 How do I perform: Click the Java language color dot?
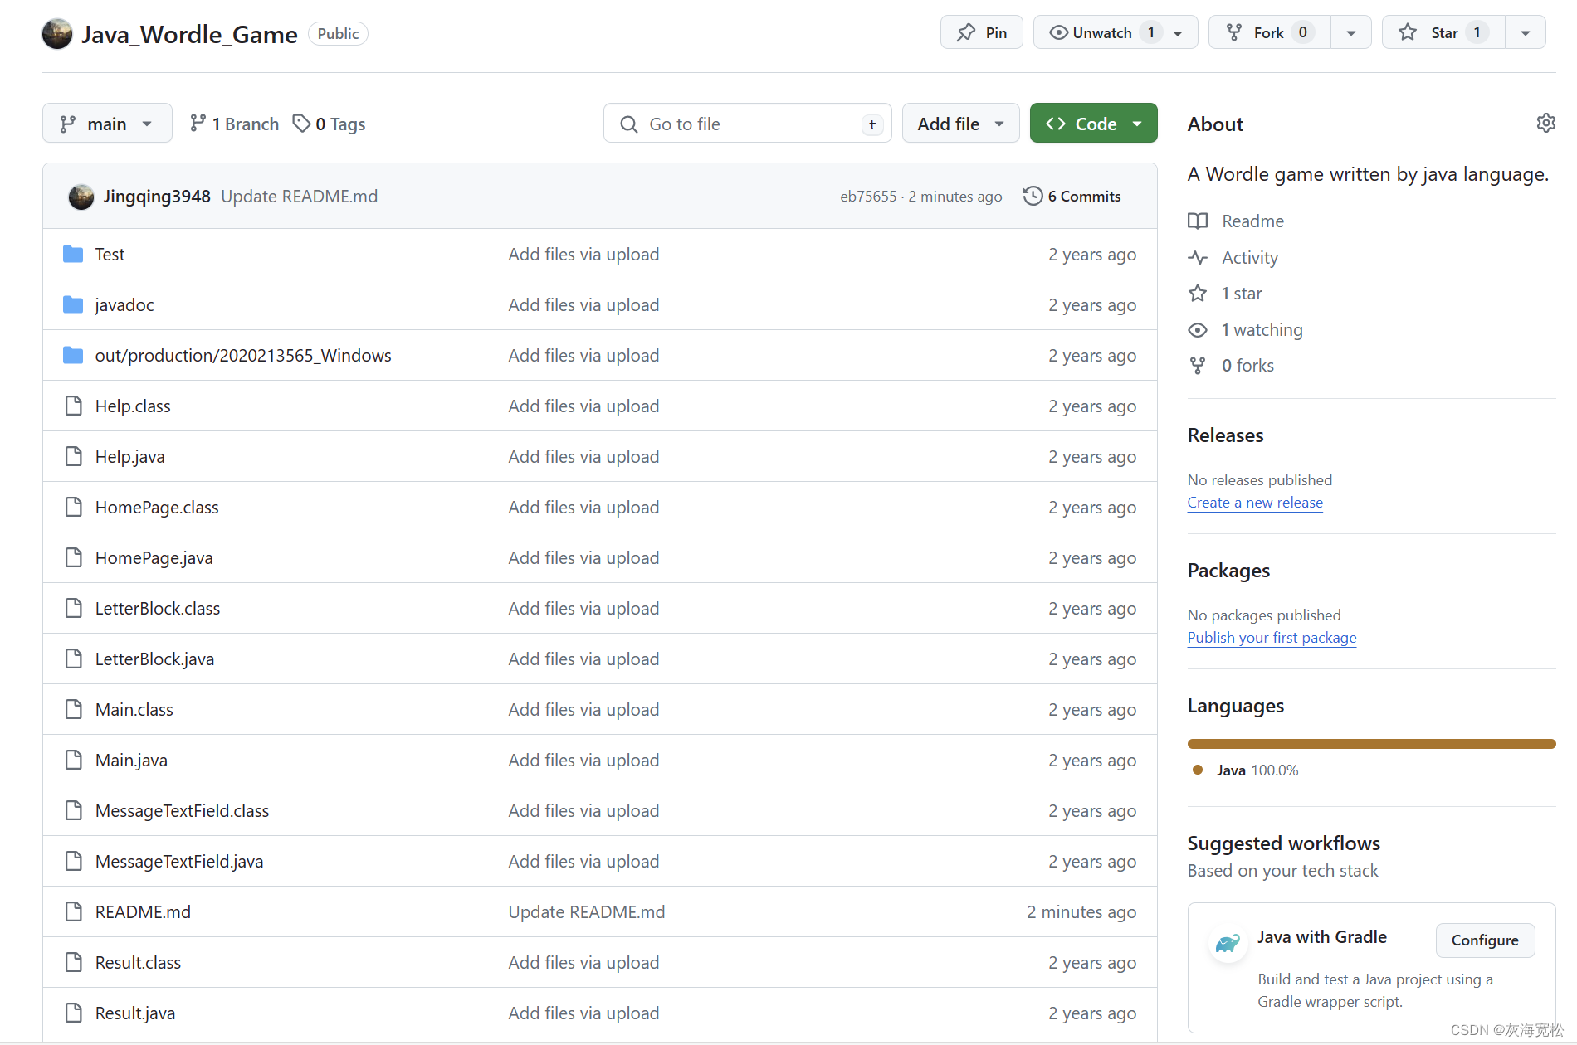(1198, 770)
